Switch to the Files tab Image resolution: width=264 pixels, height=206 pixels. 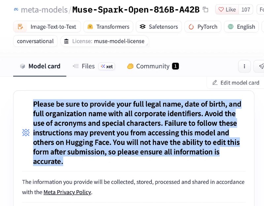coord(83,66)
